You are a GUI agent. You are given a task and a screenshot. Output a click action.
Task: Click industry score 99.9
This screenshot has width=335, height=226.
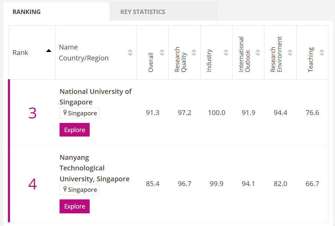tap(217, 184)
